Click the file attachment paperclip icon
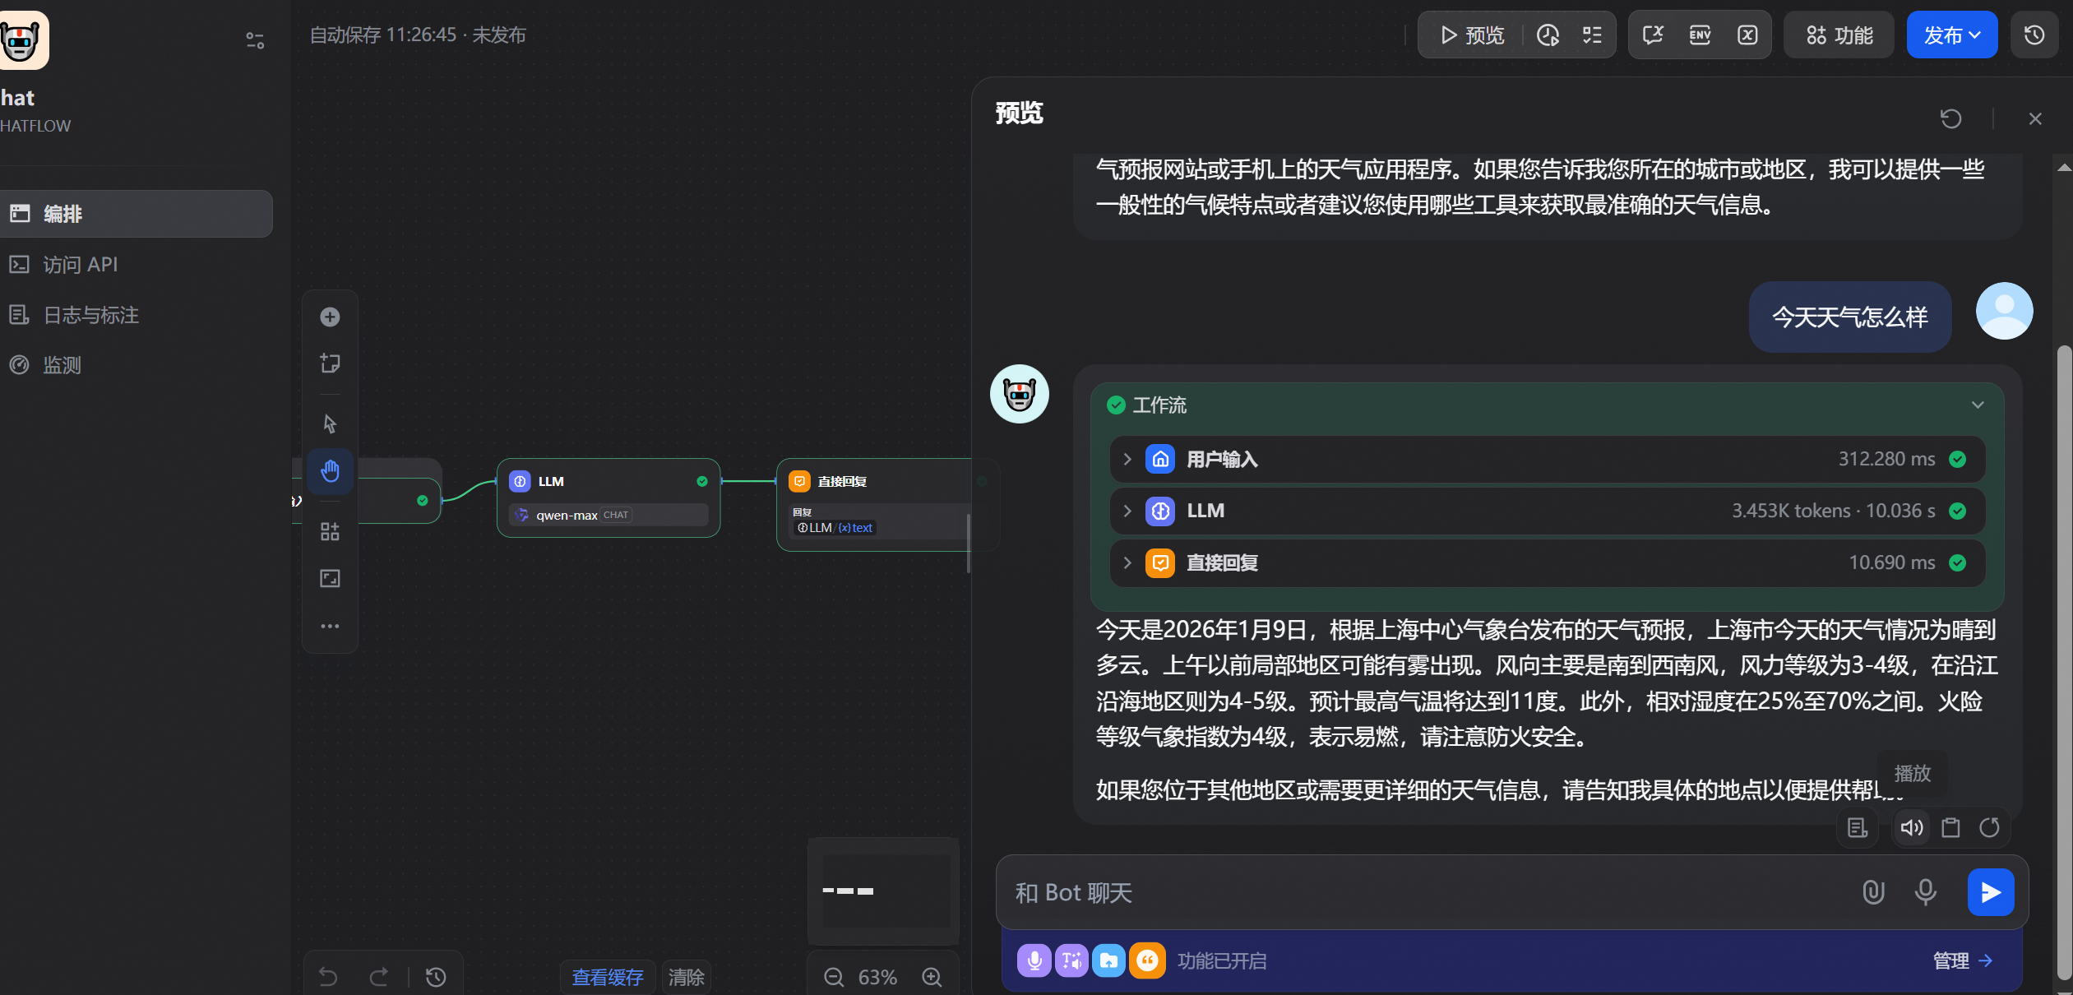This screenshot has height=995, width=2073. tap(1873, 892)
